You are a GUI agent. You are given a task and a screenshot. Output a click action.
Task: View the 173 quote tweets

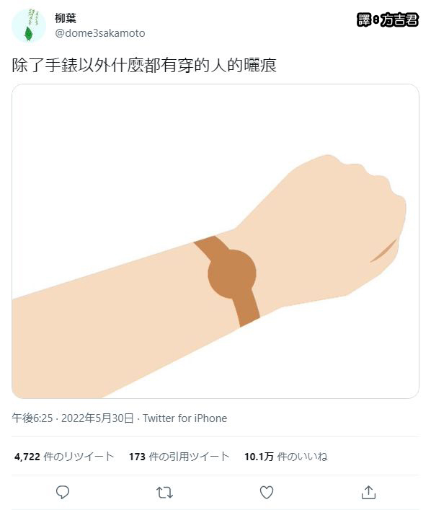click(x=179, y=457)
